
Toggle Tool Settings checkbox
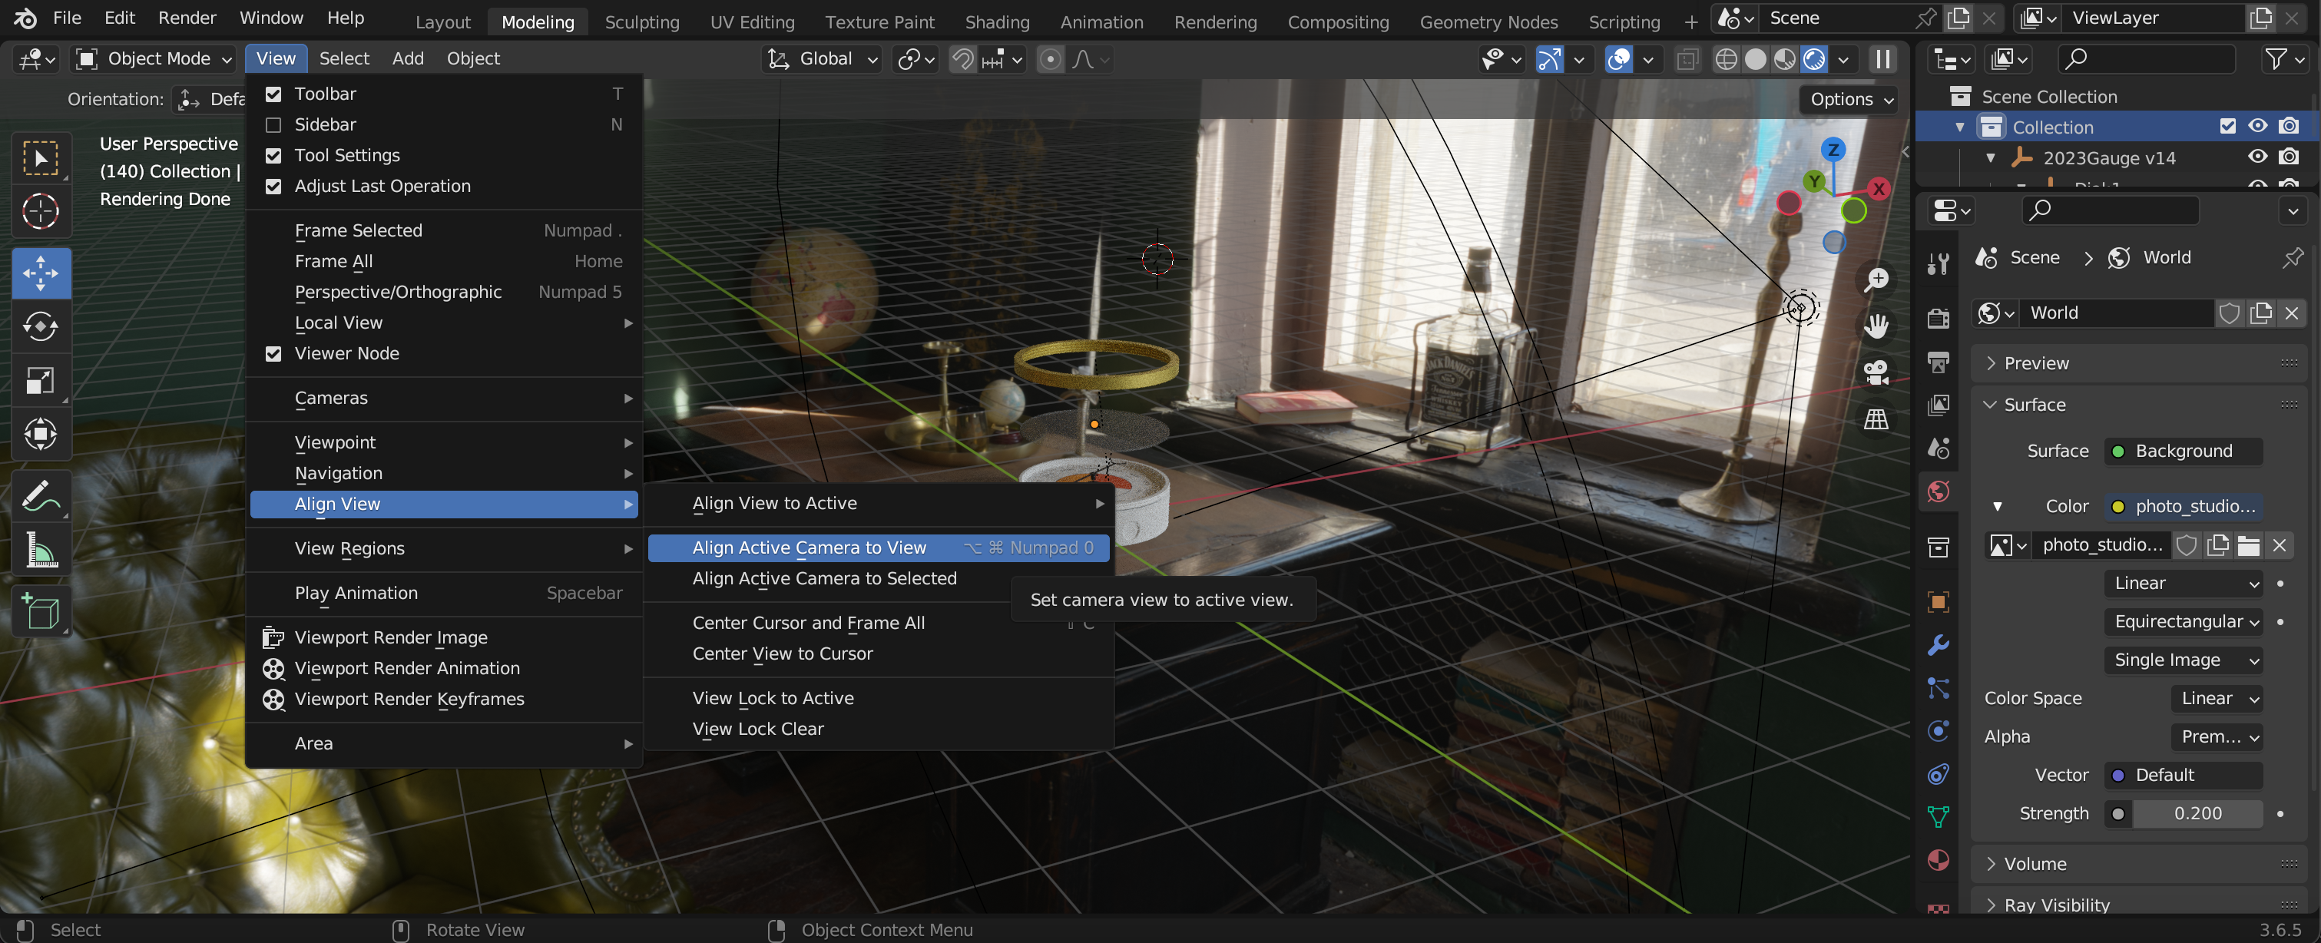click(274, 156)
